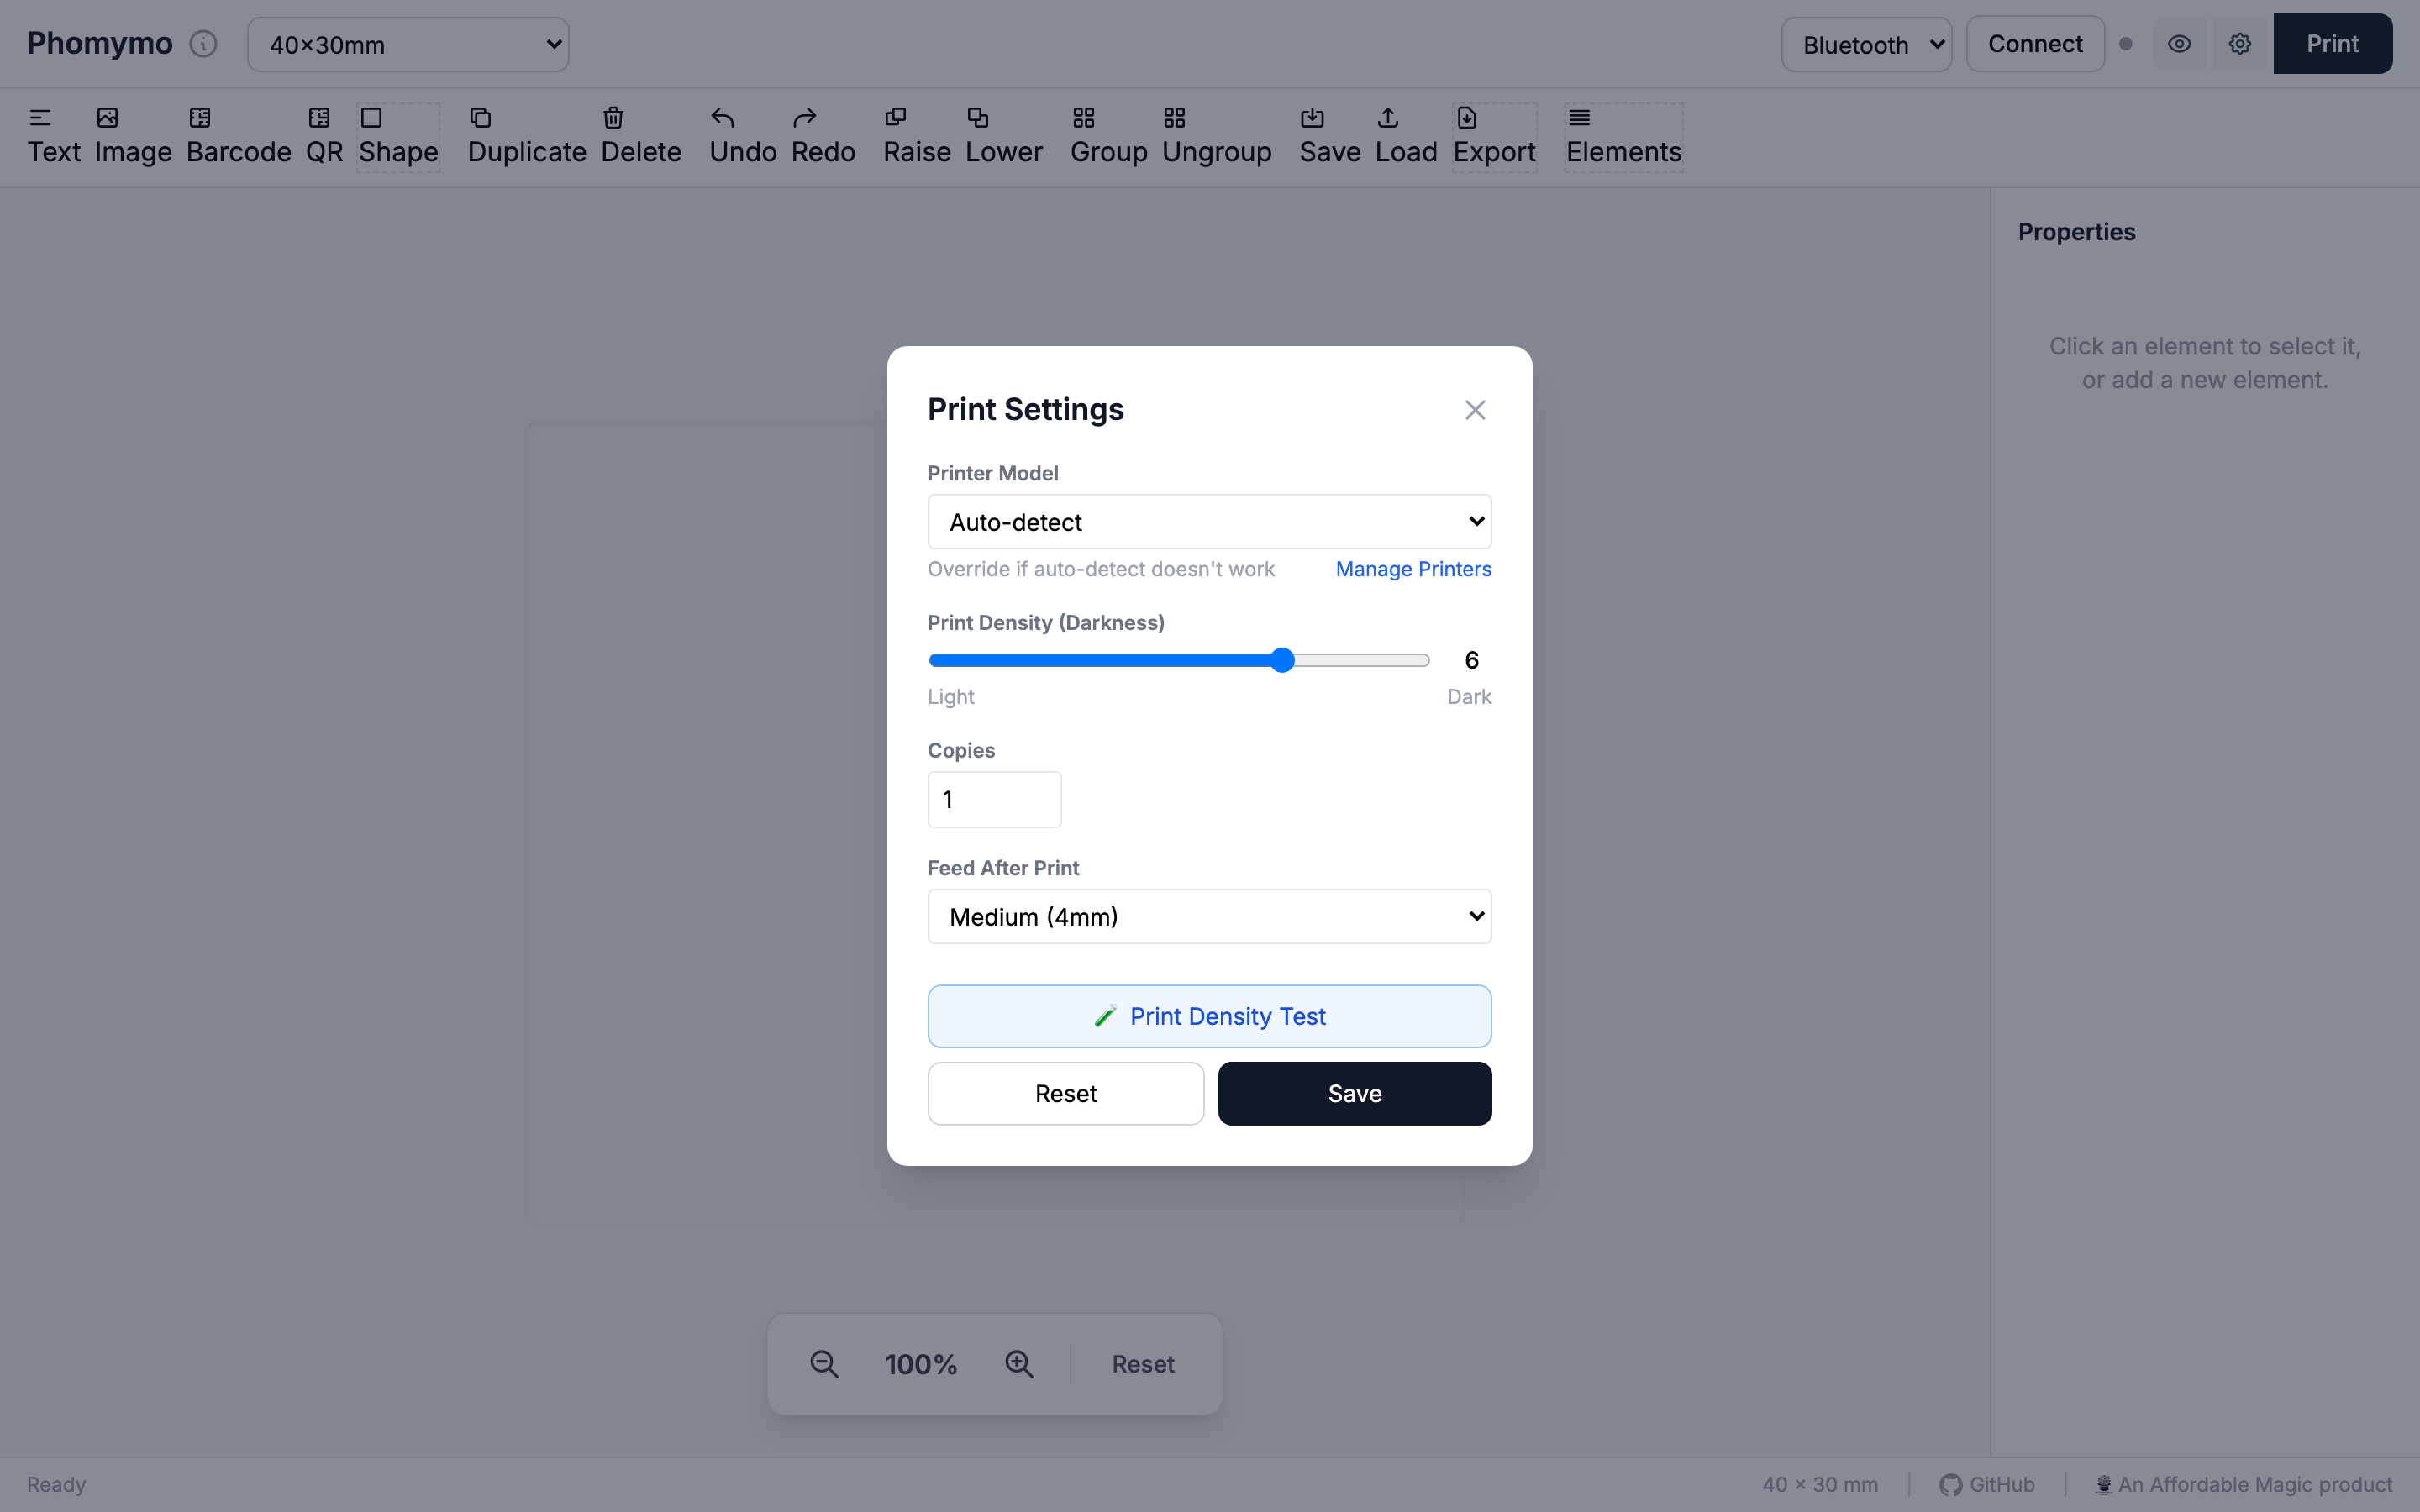
Task: Open the Phomymo info icon
Action: (203, 43)
